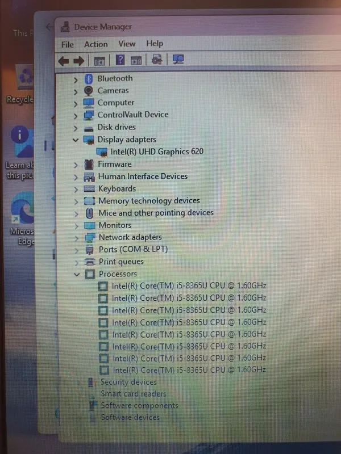Click the Device Manager title bar icon

click(65, 27)
